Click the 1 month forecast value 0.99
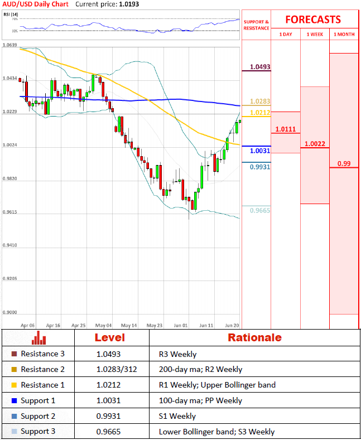 click(x=344, y=163)
